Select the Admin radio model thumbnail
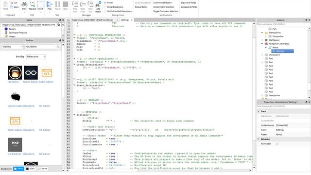This screenshot has height=175, width=311. (x=15, y=97)
